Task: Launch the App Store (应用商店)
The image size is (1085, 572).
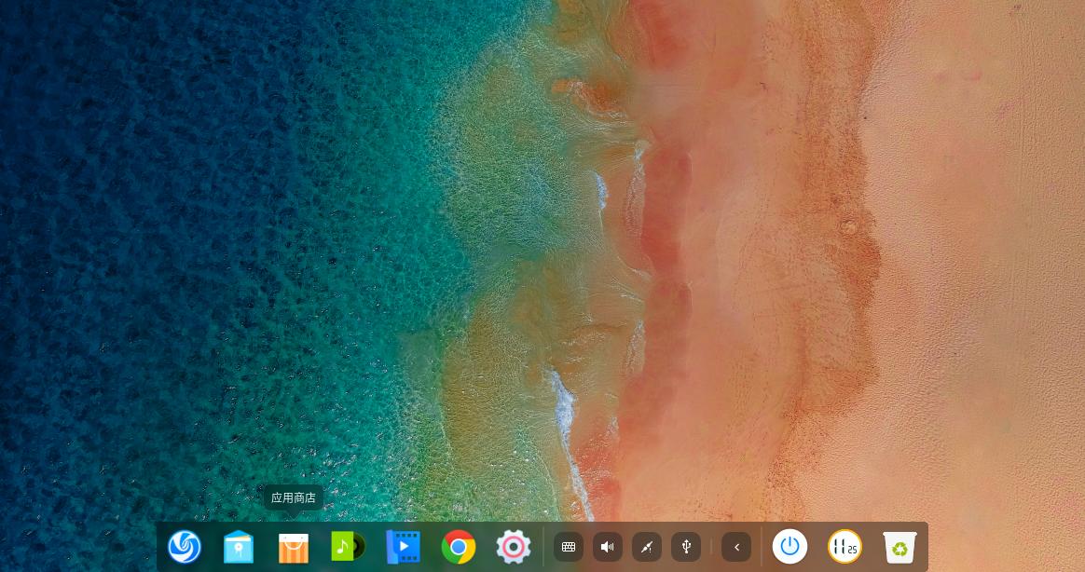Action: coord(294,548)
